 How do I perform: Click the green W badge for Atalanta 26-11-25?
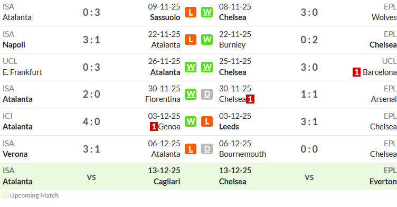(x=191, y=67)
